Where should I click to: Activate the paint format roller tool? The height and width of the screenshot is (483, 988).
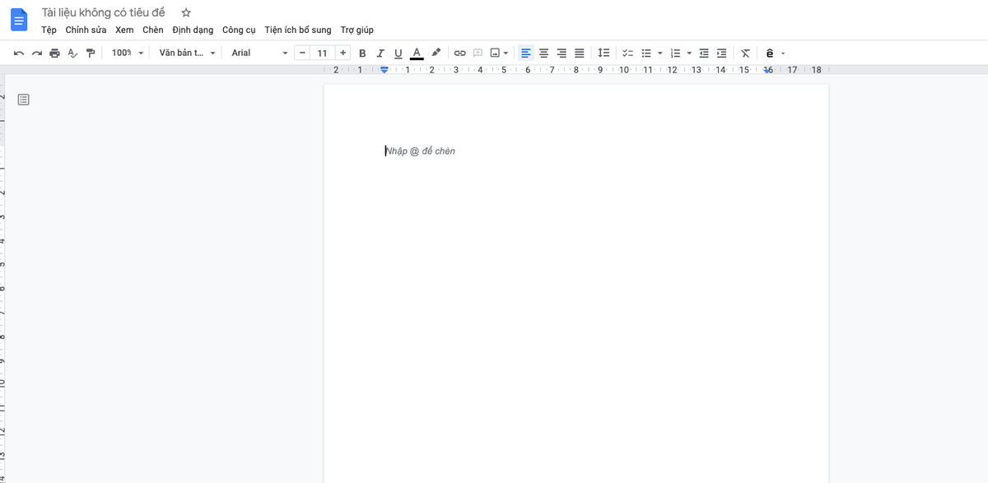pyautogui.click(x=91, y=53)
